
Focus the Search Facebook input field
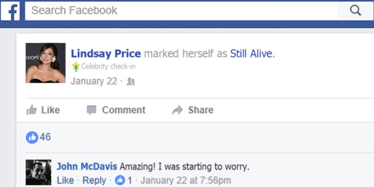[181, 11]
